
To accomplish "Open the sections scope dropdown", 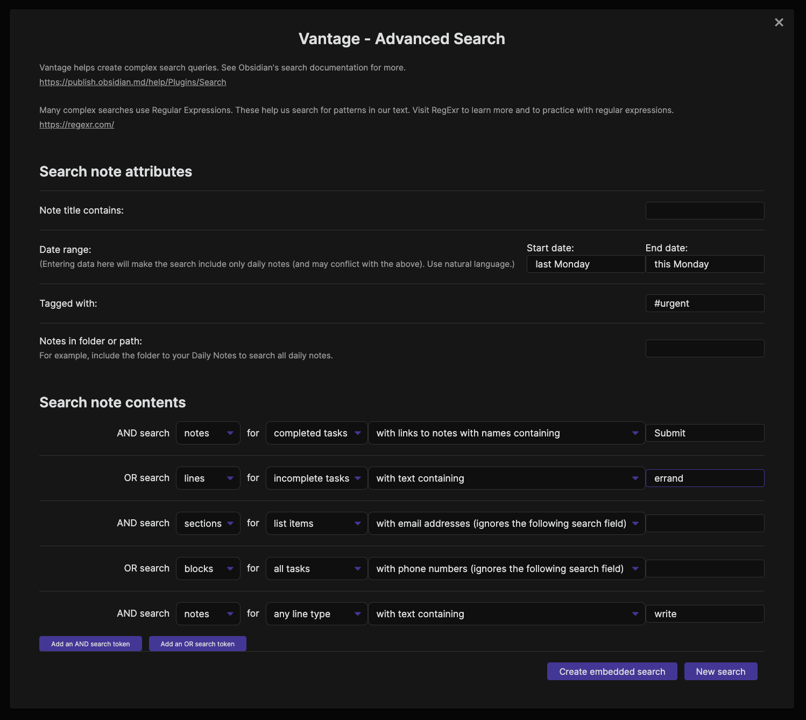I will coord(208,523).
